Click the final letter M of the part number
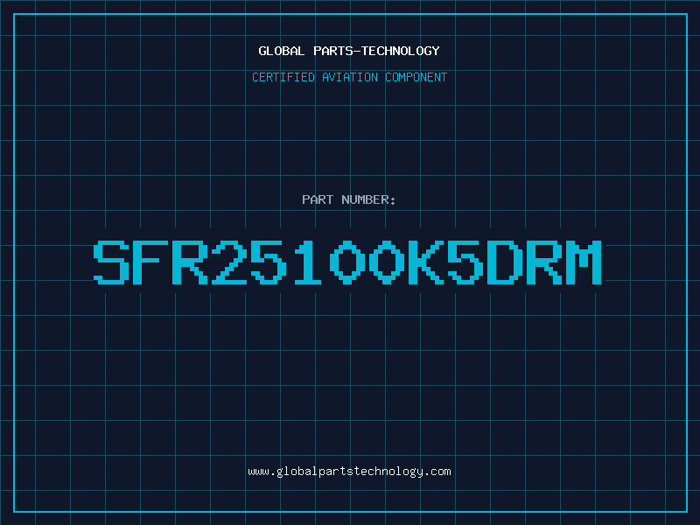The height and width of the screenshot is (525, 700). point(584,262)
